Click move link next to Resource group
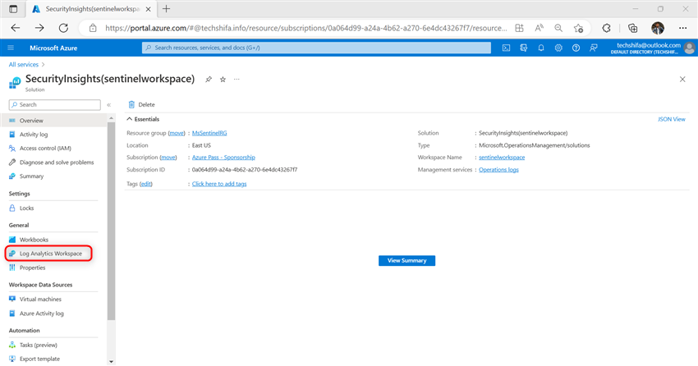Screen dimensions: 698x366 (x=177, y=133)
